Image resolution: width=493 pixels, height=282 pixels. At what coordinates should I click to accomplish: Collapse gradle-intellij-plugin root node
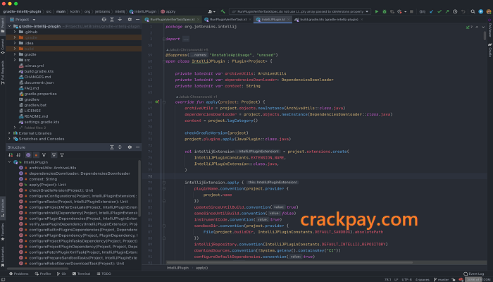point(9,26)
